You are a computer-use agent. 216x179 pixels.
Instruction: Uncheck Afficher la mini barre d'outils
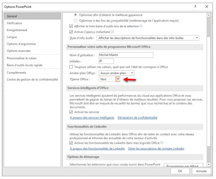tap(71, 26)
